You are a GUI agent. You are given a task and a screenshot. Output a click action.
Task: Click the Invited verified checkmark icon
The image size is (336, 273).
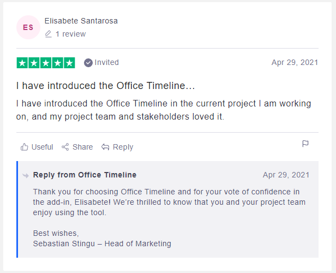88,63
